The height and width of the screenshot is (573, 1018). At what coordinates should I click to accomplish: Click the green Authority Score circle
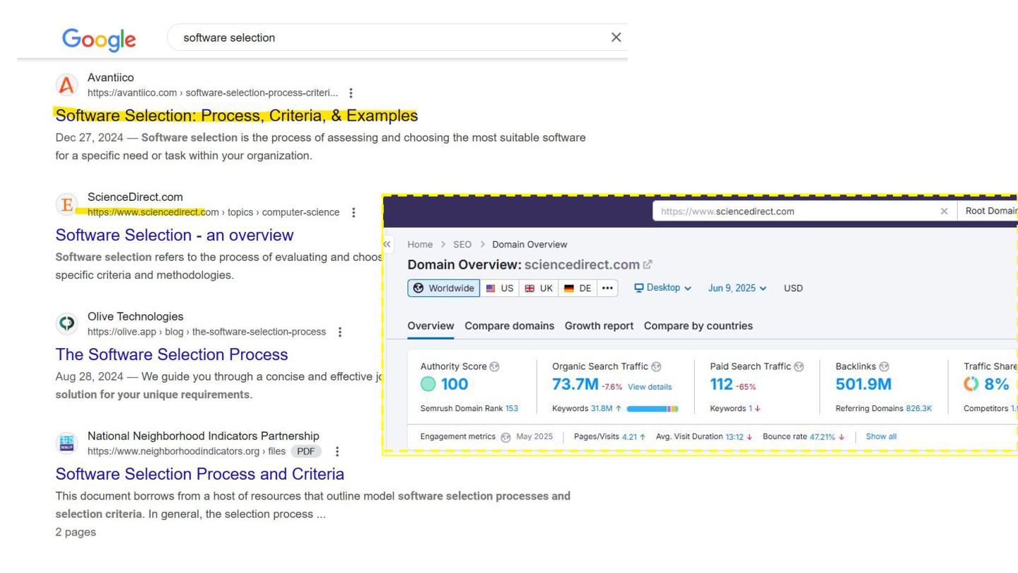428,384
